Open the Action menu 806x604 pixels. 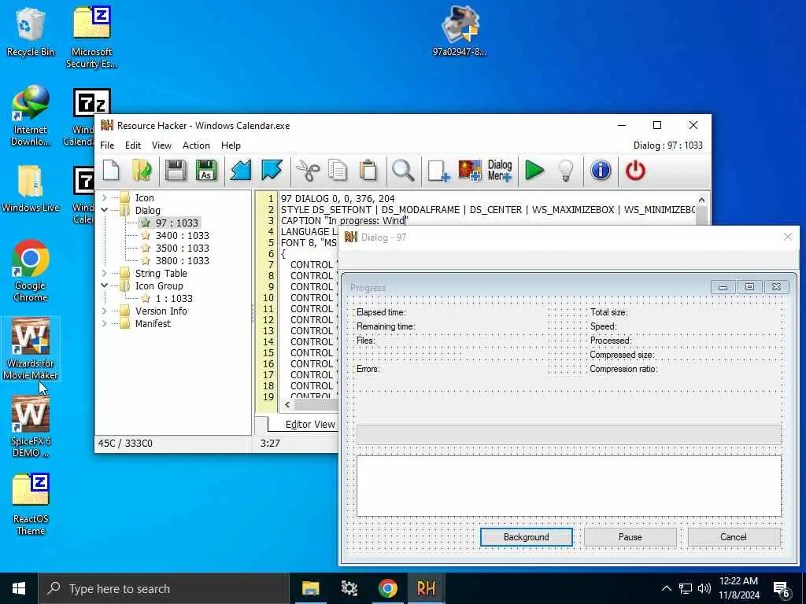tap(196, 145)
